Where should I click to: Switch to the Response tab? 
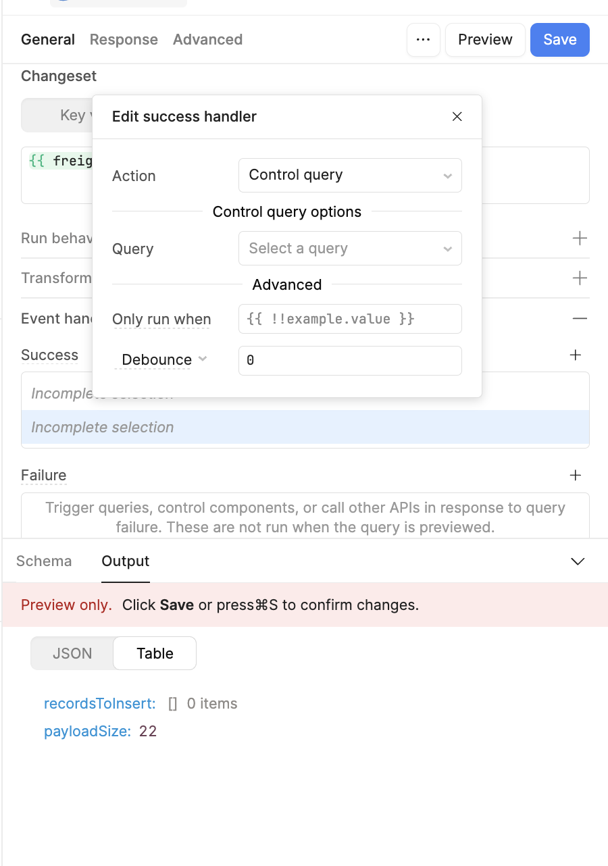click(124, 40)
